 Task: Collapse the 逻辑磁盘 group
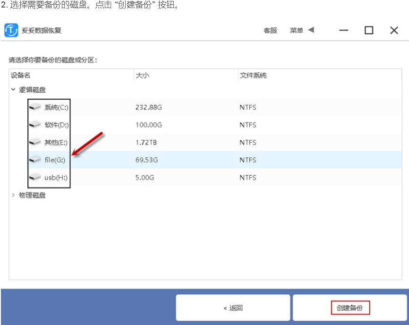click(x=13, y=89)
